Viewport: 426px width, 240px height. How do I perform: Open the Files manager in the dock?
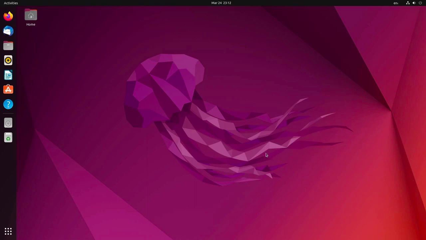[8, 46]
